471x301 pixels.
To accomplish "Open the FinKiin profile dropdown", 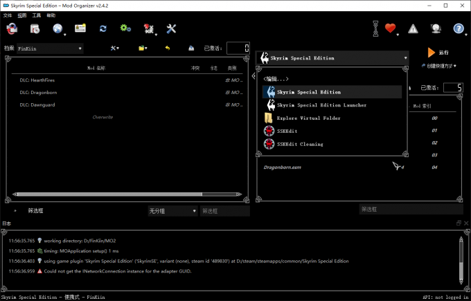I will point(50,48).
